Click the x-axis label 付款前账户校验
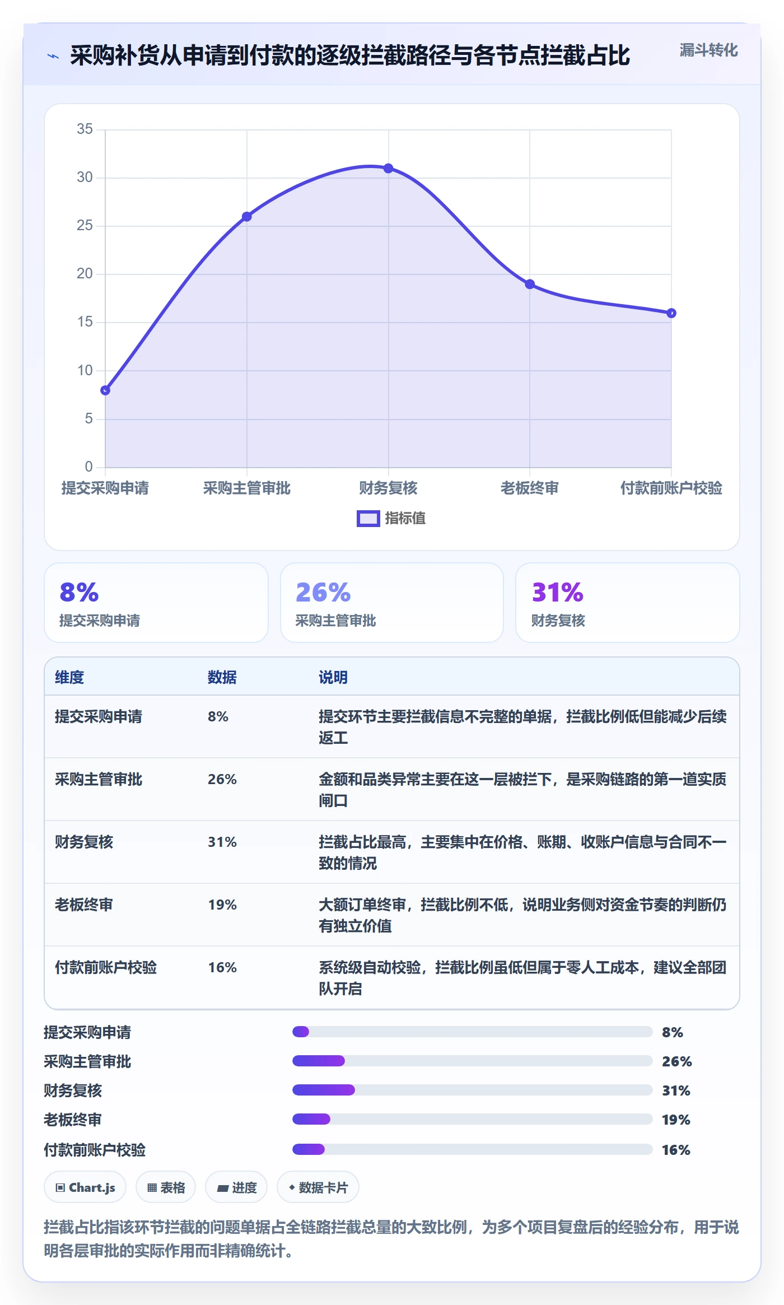Image resolution: width=784 pixels, height=1305 pixels. tap(671, 488)
